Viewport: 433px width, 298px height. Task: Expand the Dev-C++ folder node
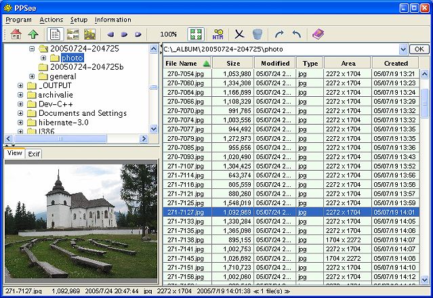tap(20, 104)
